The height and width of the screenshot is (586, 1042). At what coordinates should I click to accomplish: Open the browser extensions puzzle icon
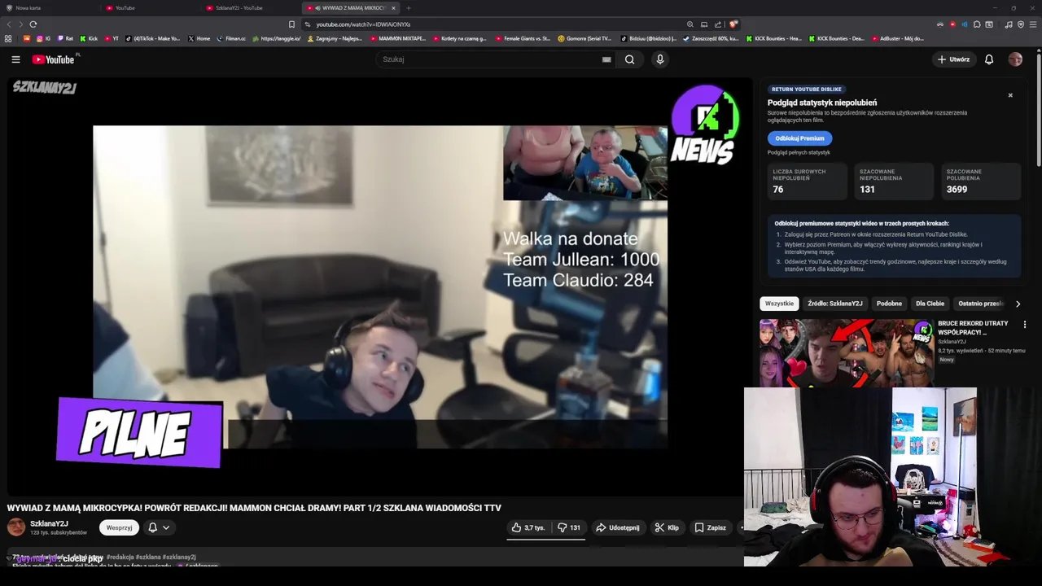[x=977, y=24]
